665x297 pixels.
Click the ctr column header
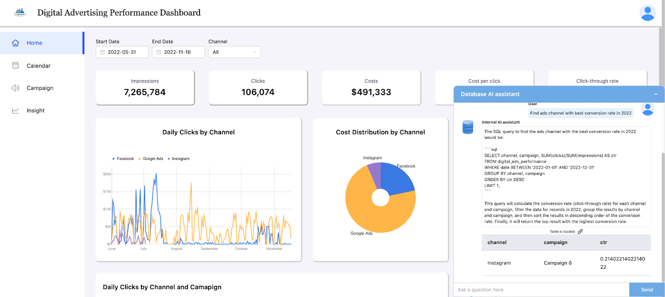pos(603,242)
